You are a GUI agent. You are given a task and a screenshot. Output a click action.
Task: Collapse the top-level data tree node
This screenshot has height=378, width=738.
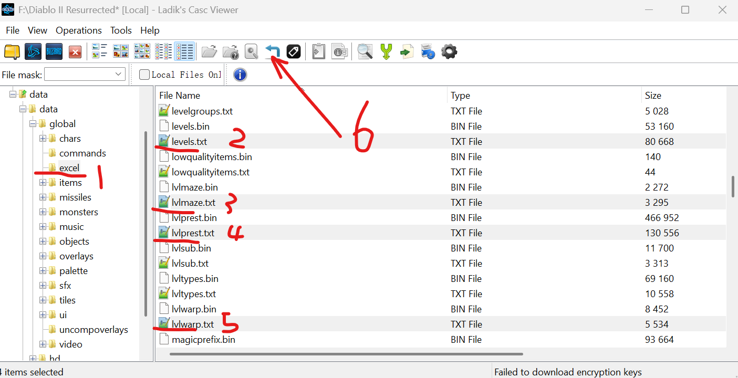coord(13,94)
